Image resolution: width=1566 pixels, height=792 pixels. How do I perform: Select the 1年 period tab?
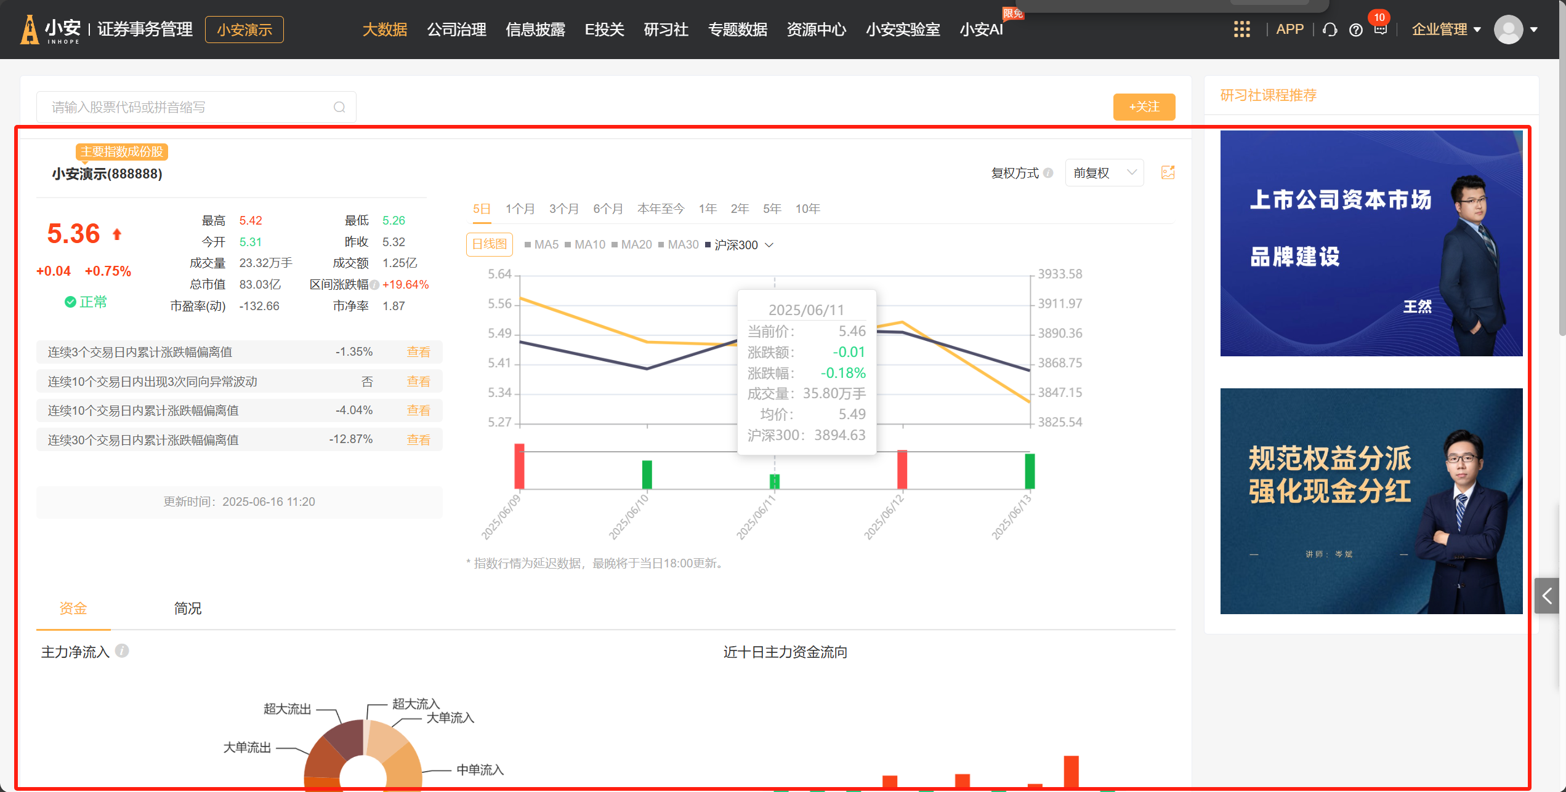tap(708, 209)
